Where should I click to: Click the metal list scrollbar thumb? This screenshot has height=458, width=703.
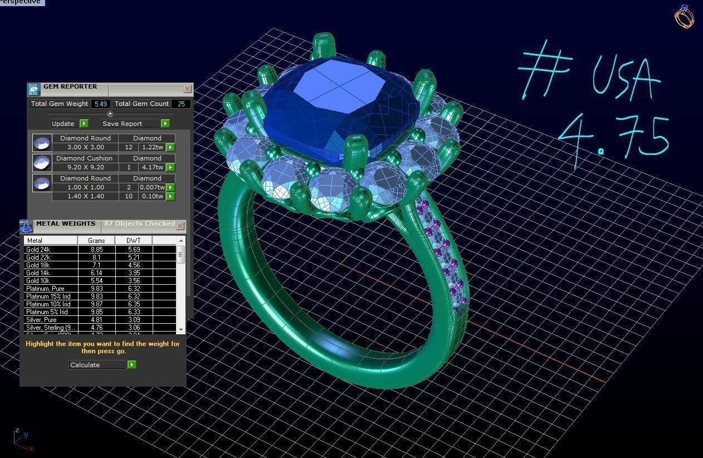click(x=180, y=255)
